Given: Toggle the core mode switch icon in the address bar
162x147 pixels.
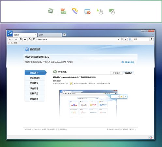Looking at the screenshot, I should click(x=122, y=39).
